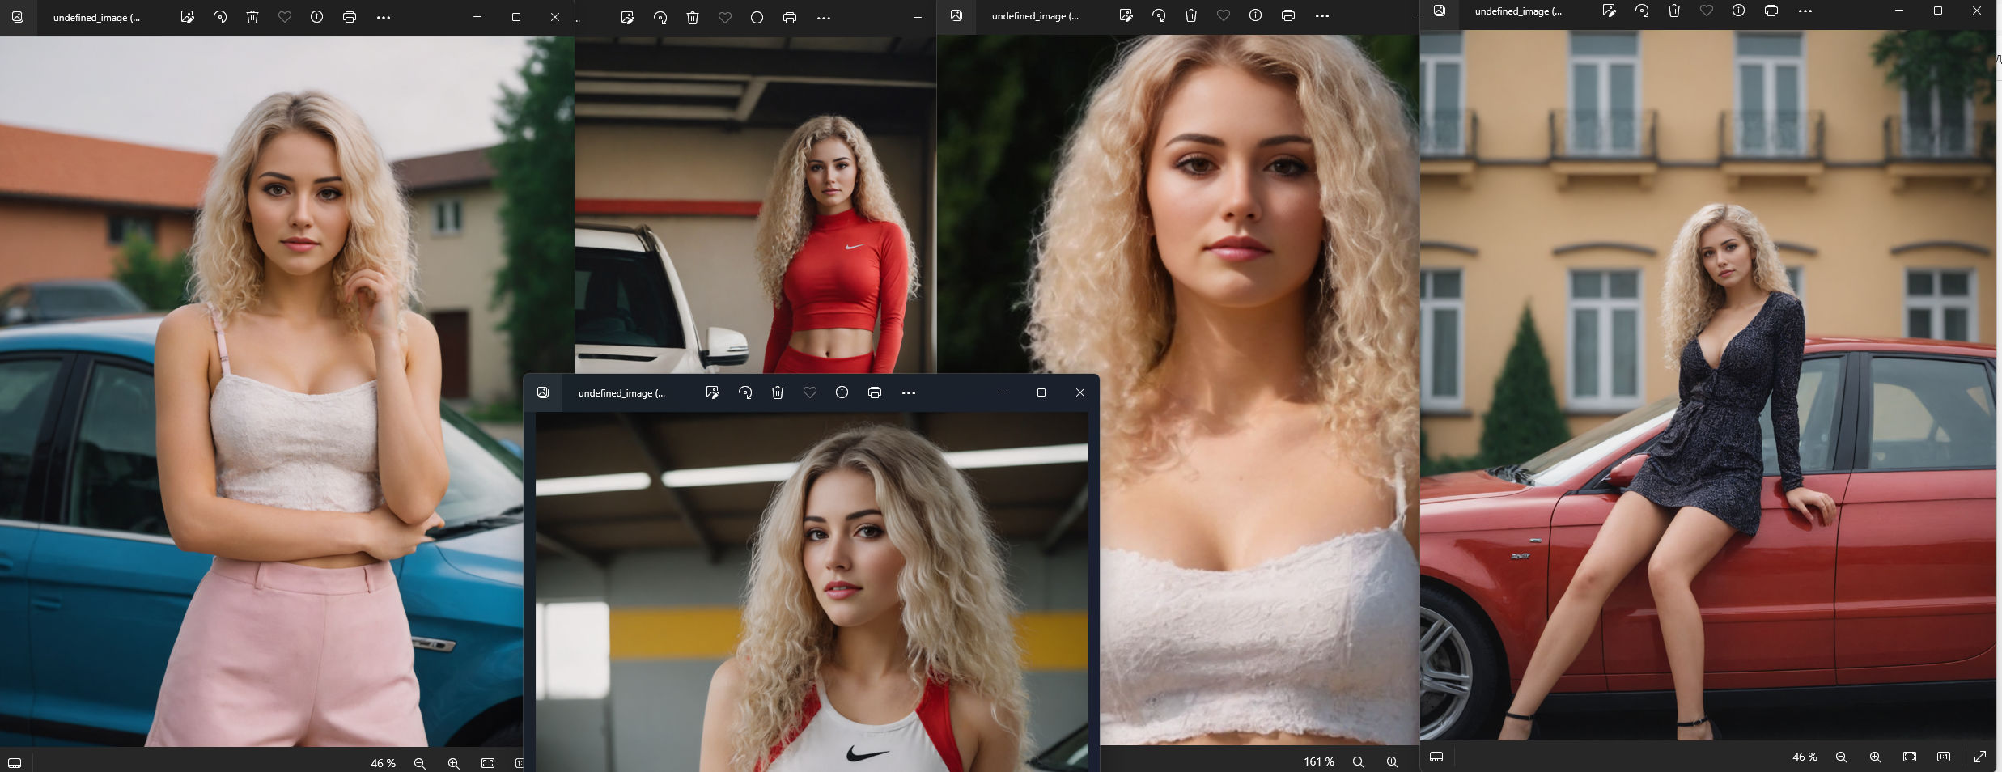Rotate the close-up portrait photo

(x=1159, y=15)
